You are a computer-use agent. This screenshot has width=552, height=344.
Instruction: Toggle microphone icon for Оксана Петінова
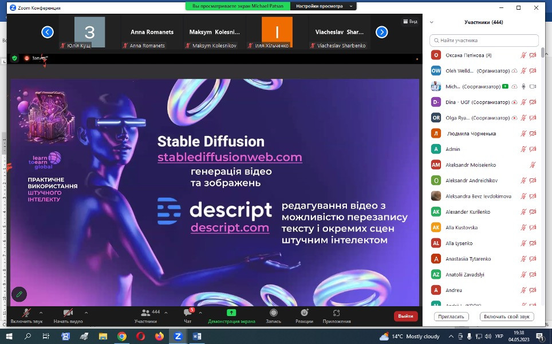point(523,55)
